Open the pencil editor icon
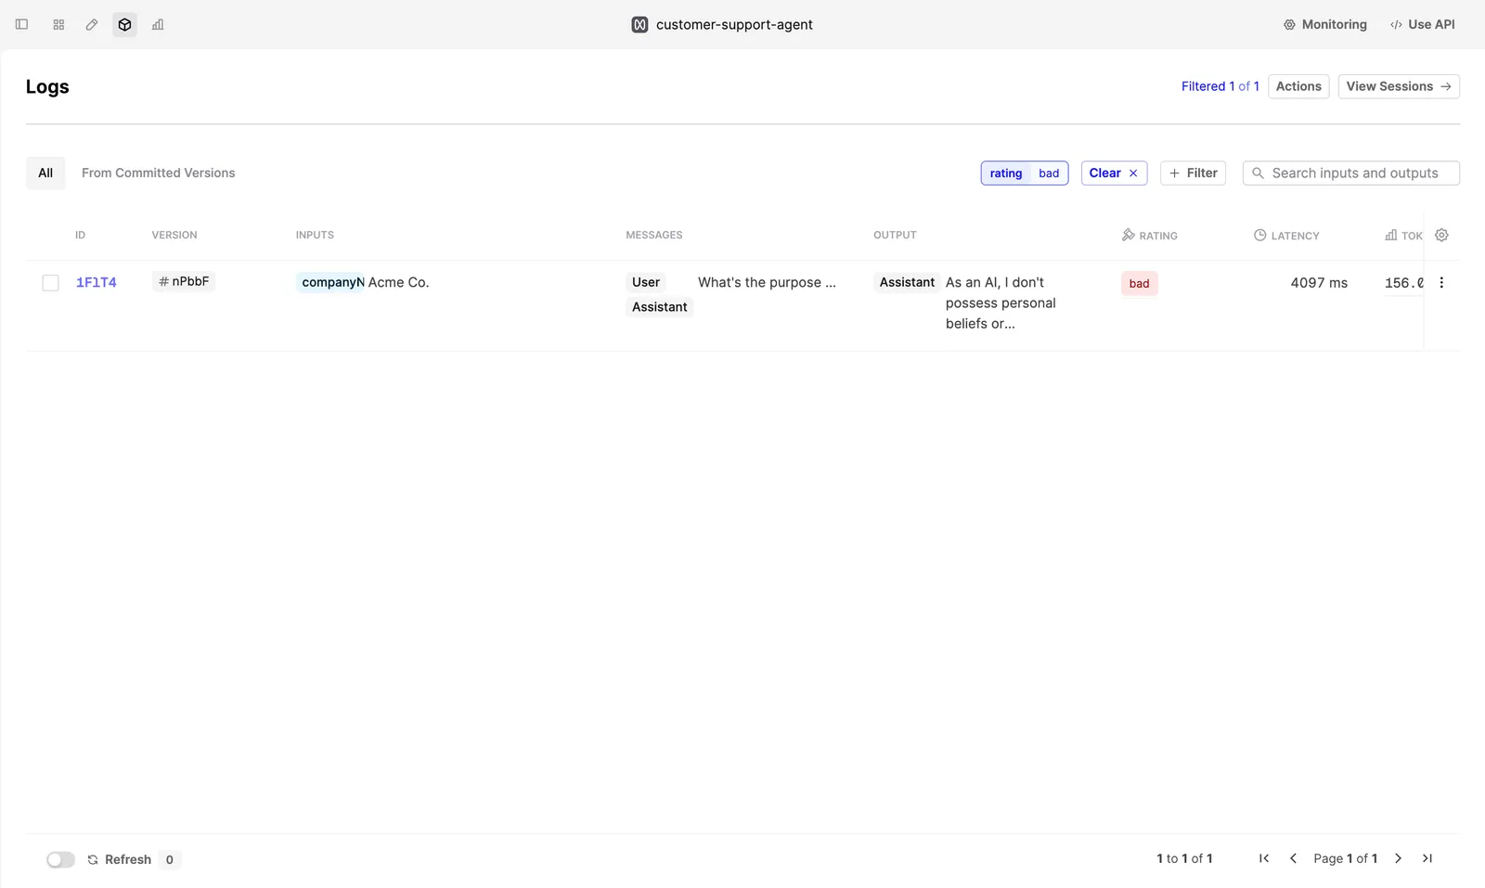1485x888 pixels. [92, 24]
